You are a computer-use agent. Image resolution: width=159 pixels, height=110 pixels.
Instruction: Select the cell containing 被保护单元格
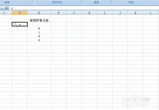[39, 21]
